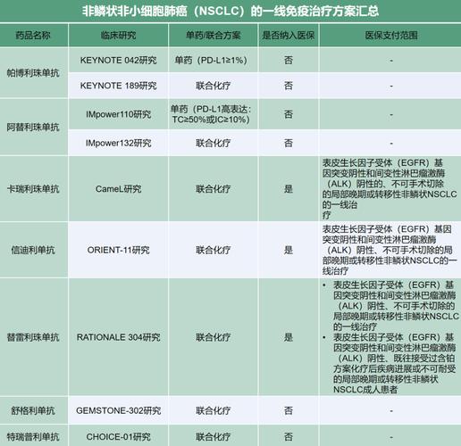
Task: Click 联合化疗 in the IMpower132 row
Action: coord(214,144)
